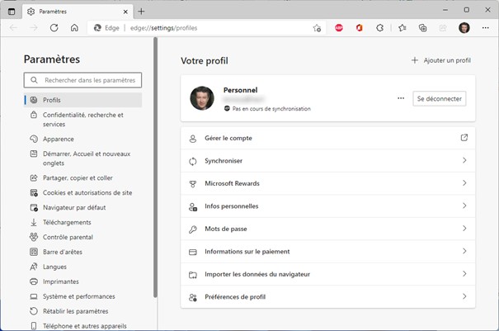Open browser menu with three dots

coord(485,27)
